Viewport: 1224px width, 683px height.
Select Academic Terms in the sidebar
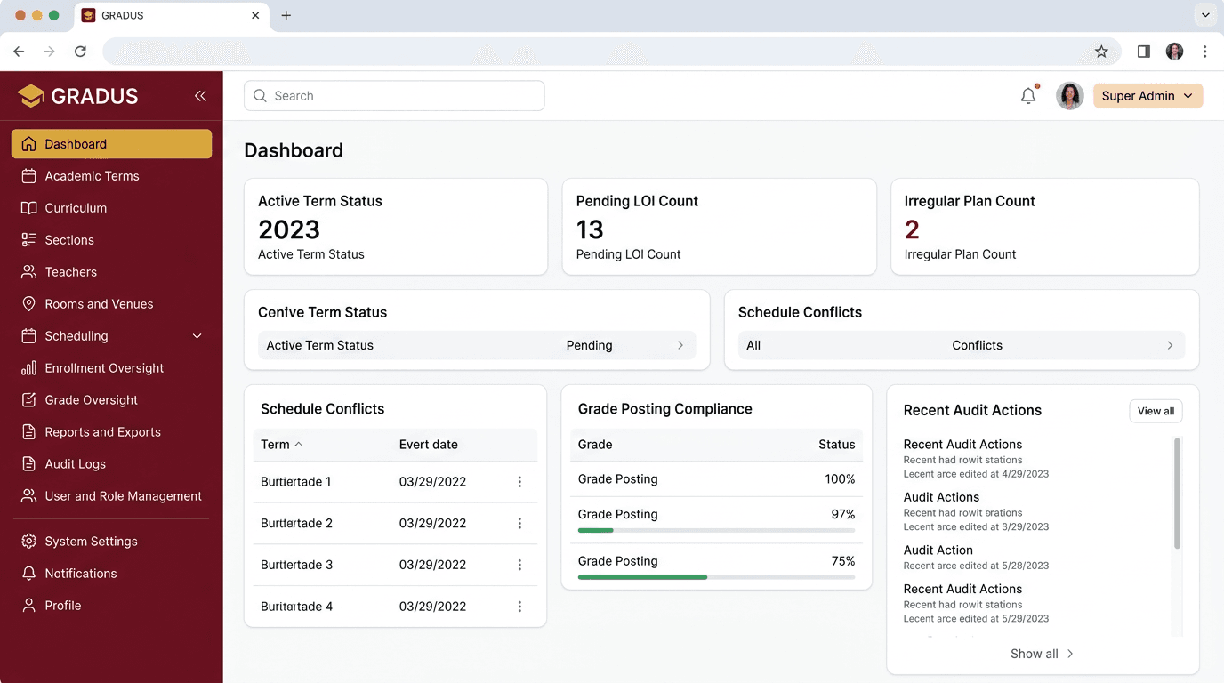click(x=92, y=175)
